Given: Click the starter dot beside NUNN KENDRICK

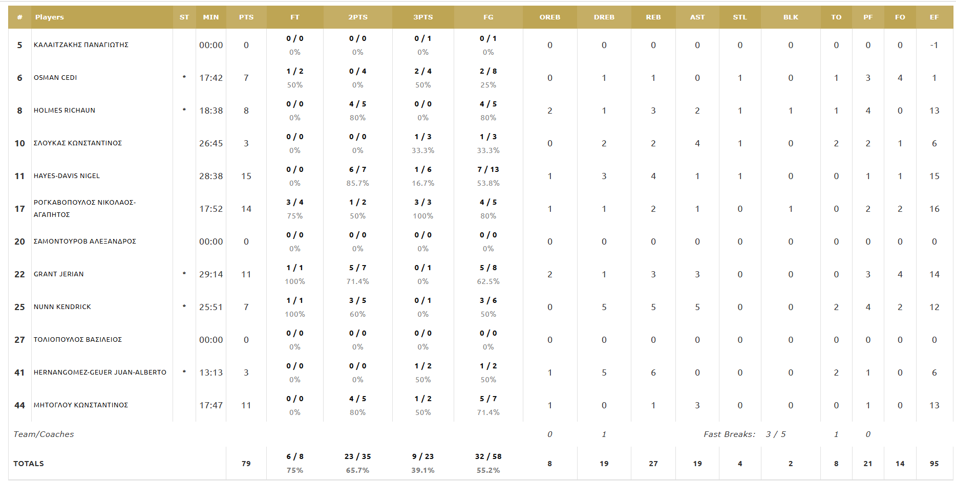Looking at the screenshot, I should coord(184,306).
